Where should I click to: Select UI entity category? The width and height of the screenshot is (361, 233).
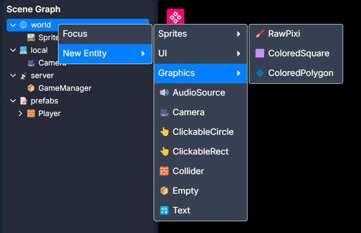200,54
